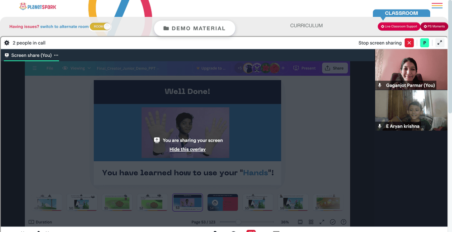Viewport: 452px width, 232px height.
Task: Open grid view of pages
Action: click(311, 222)
